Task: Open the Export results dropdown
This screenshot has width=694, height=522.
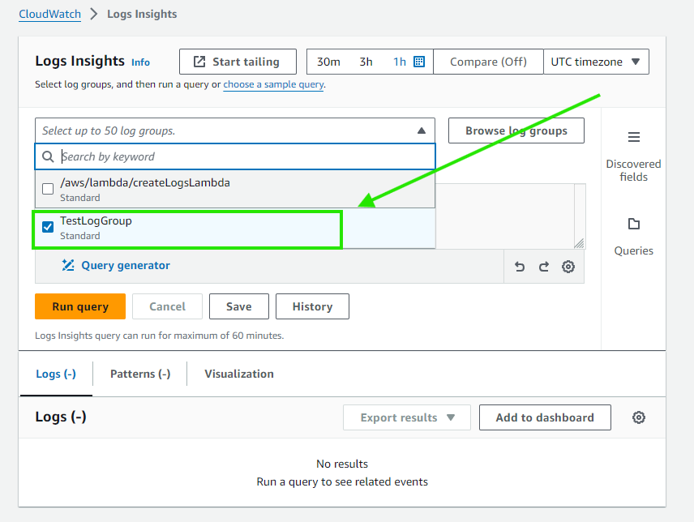Action: [406, 417]
